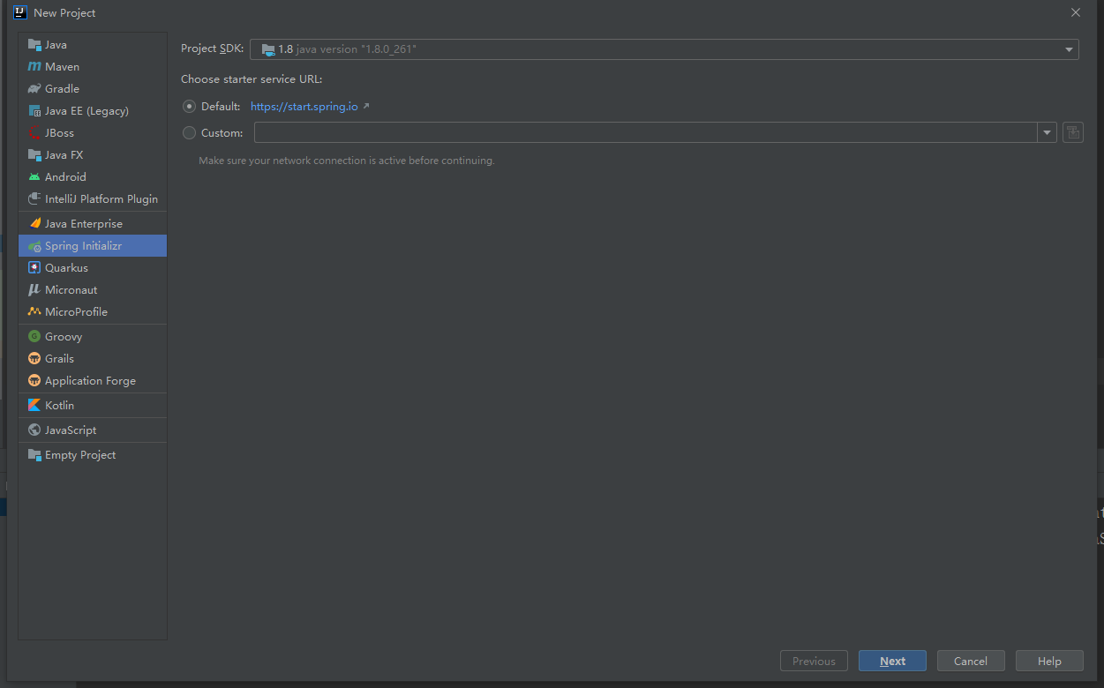1104x688 pixels.
Task: Click the Micronaut mu icon
Action: (x=34, y=290)
